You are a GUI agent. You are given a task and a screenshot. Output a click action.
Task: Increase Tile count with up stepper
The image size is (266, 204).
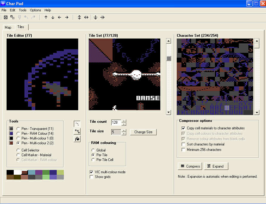click(124, 121)
